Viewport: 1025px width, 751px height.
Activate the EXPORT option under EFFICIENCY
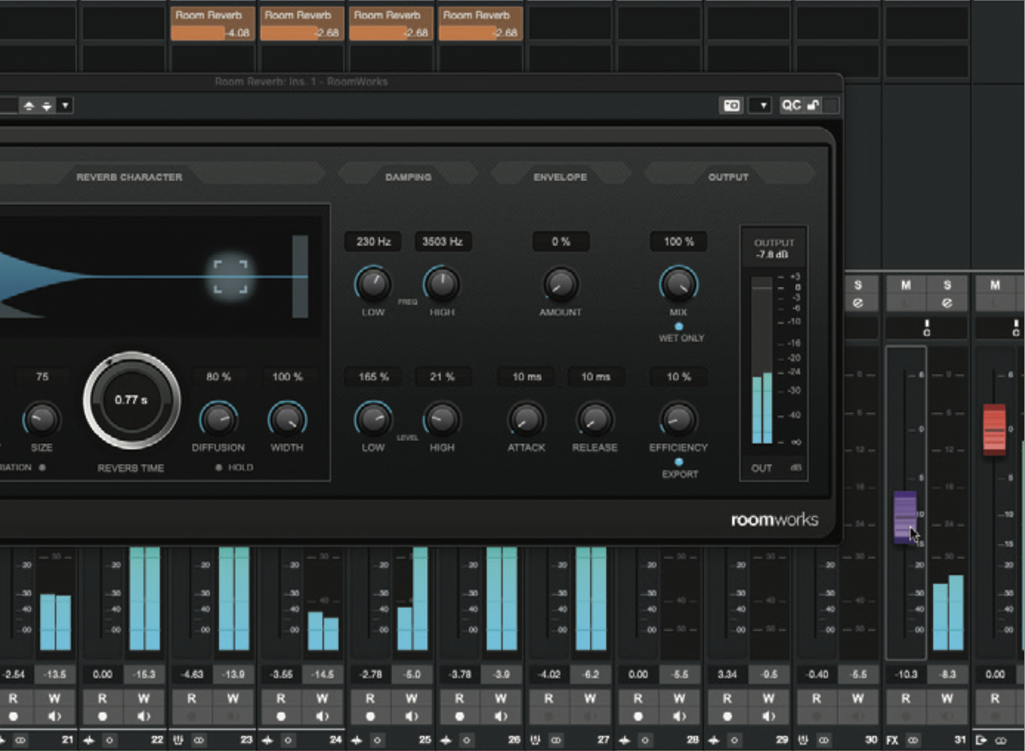(679, 460)
